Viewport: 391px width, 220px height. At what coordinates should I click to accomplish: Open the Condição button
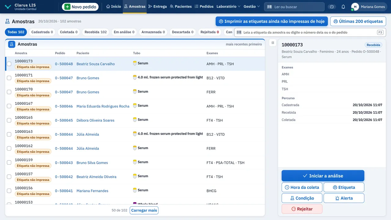302,198
